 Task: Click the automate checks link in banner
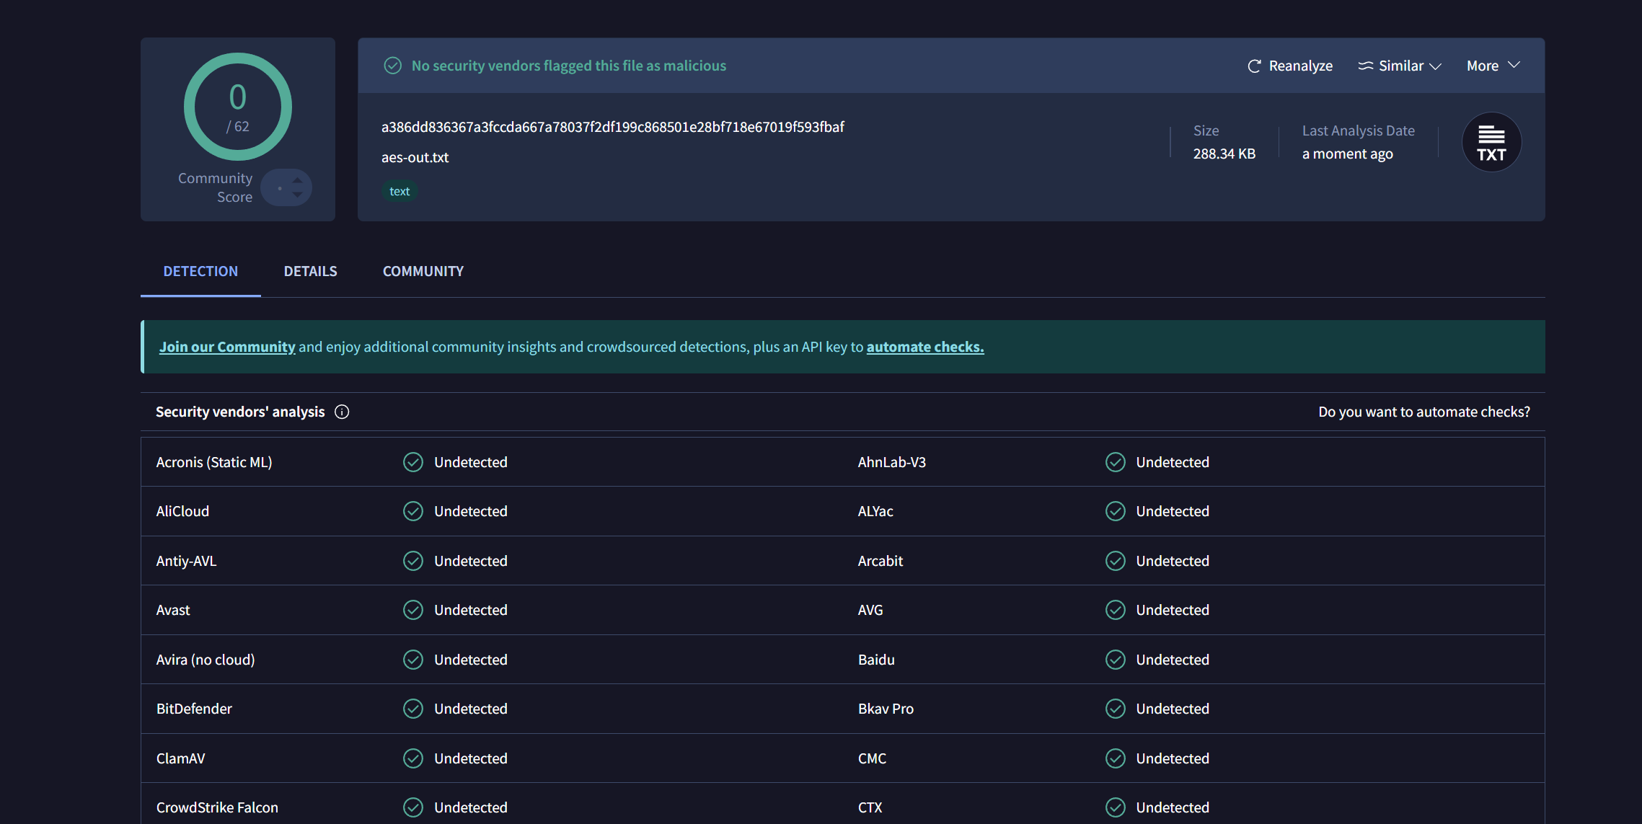coord(924,347)
